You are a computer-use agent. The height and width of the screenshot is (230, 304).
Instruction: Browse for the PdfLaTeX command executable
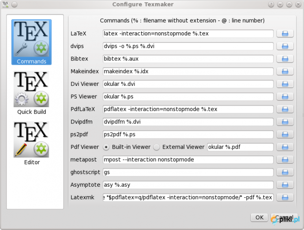[285, 109]
